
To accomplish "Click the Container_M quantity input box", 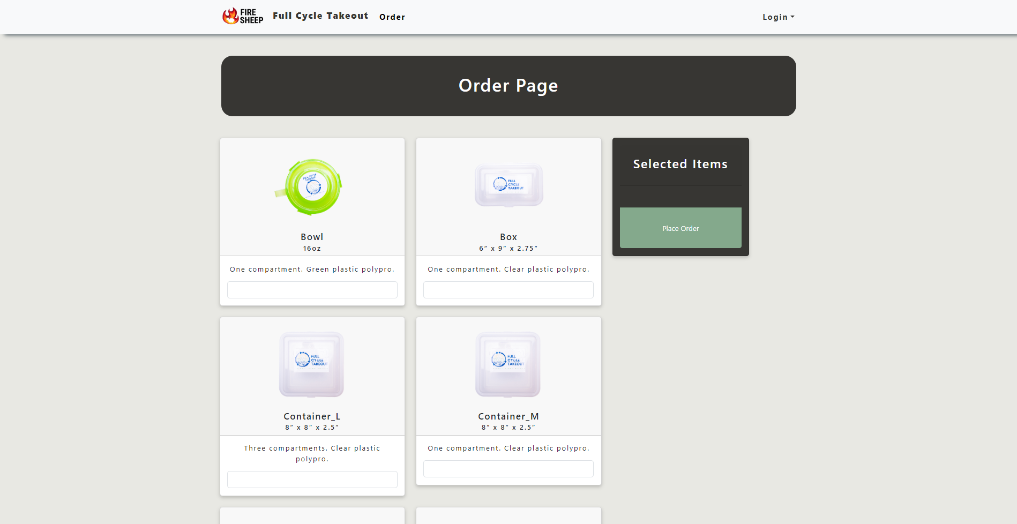I will coord(508,469).
